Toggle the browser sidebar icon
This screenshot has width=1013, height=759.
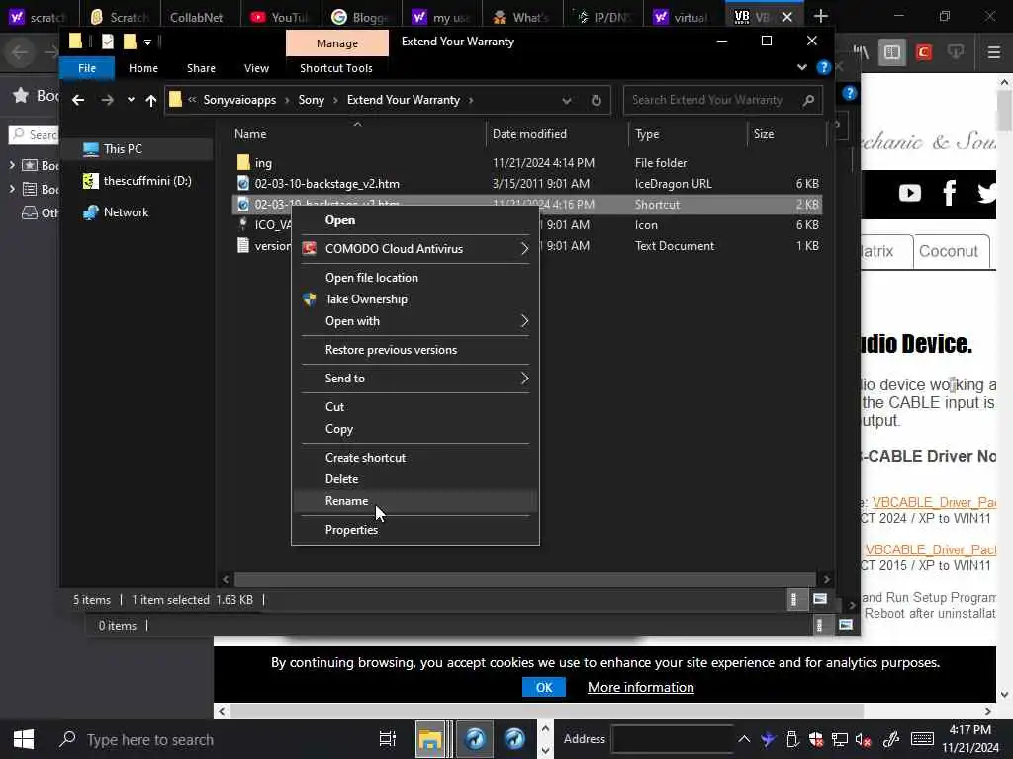point(891,52)
